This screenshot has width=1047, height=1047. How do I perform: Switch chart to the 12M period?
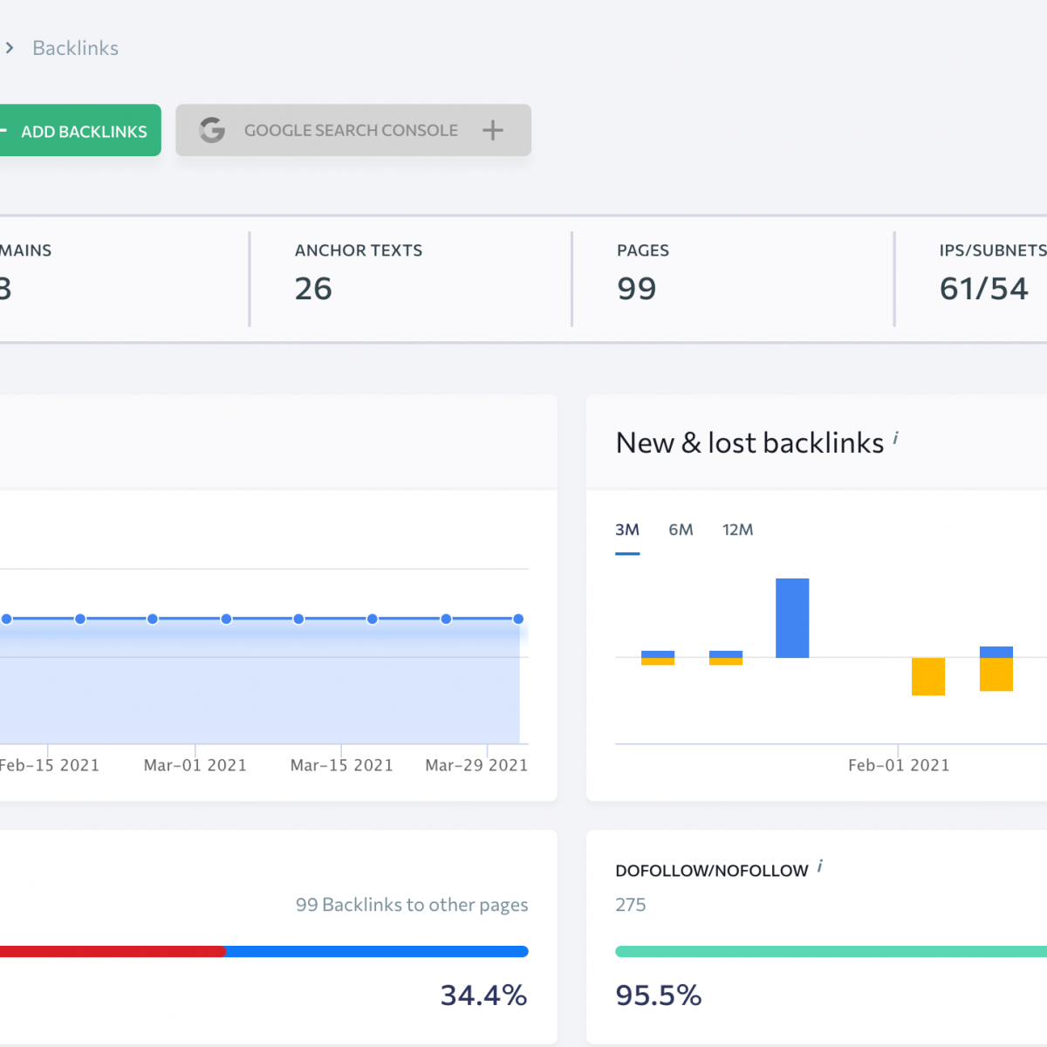[x=737, y=530]
